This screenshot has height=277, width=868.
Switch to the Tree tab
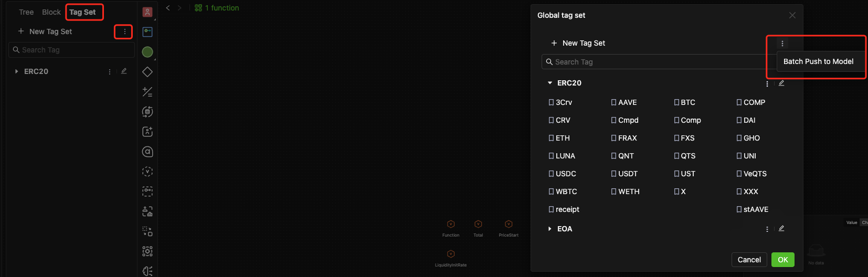coord(26,12)
